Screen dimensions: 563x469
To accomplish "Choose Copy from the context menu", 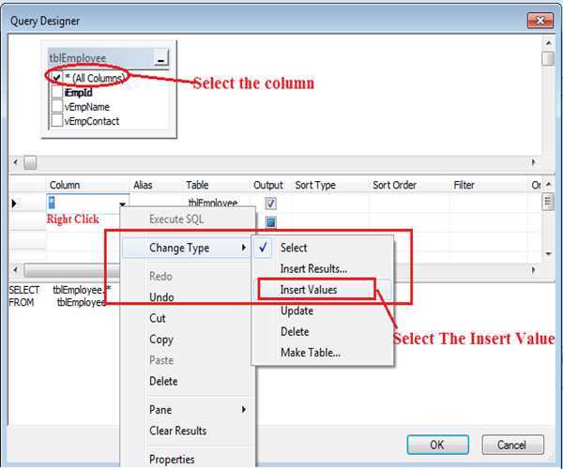I will (x=161, y=340).
